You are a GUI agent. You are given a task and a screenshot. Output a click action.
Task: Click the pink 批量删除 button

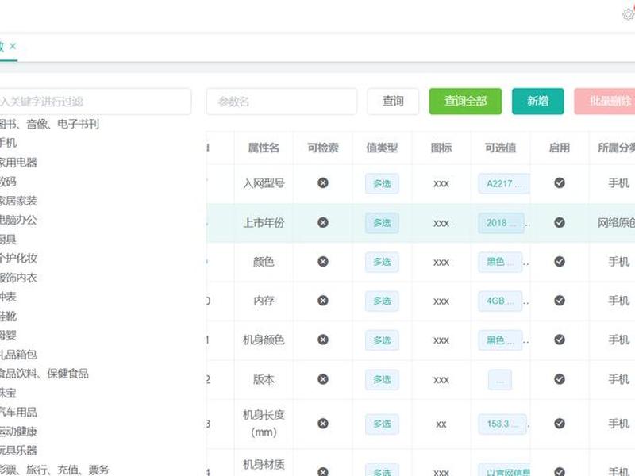(x=605, y=102)
